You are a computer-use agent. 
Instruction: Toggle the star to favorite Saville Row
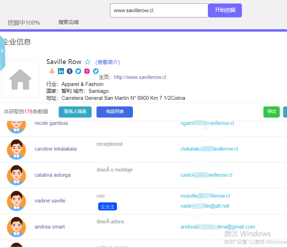(x=87, y=62)
